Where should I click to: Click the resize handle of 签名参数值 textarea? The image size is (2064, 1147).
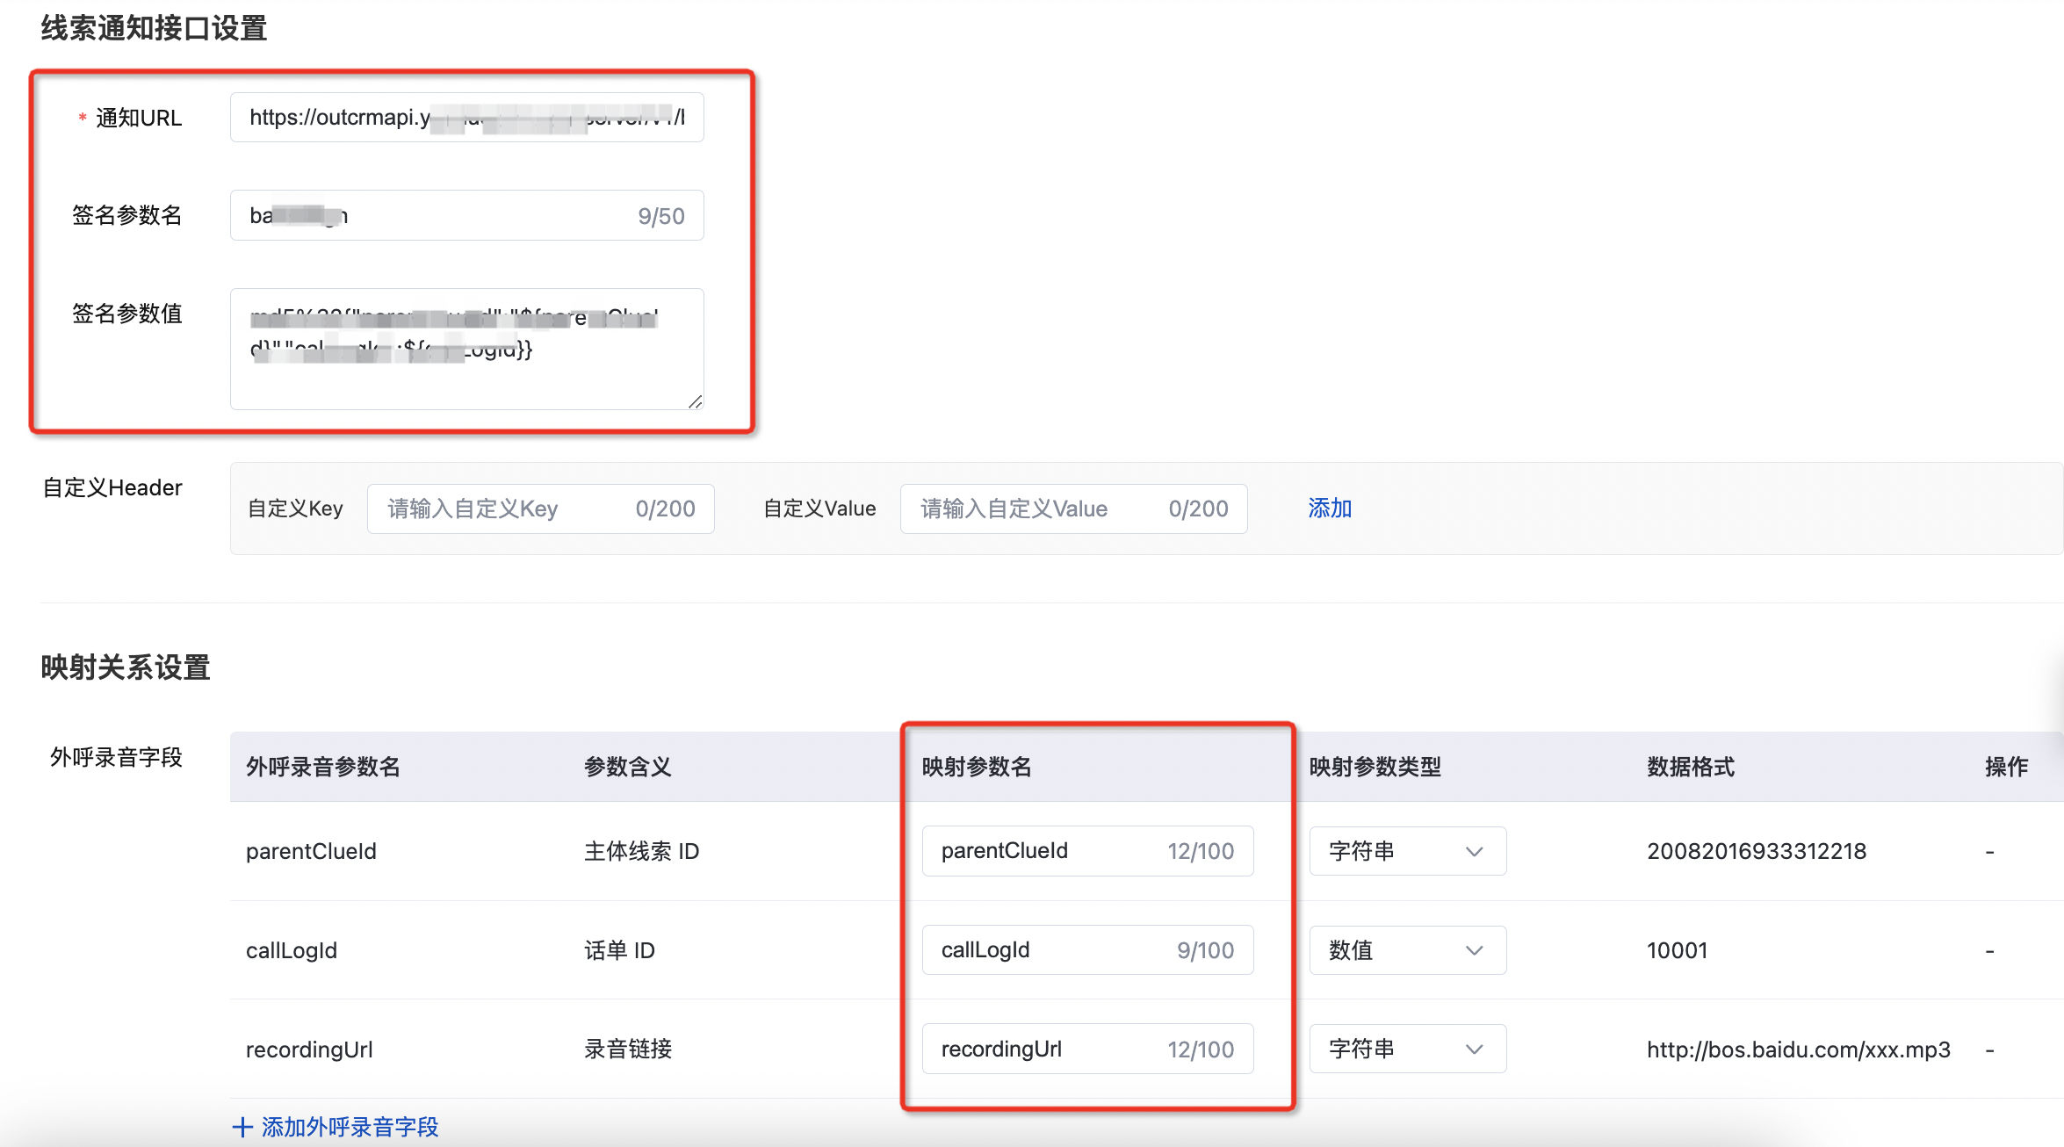click(x=695, y=401)
